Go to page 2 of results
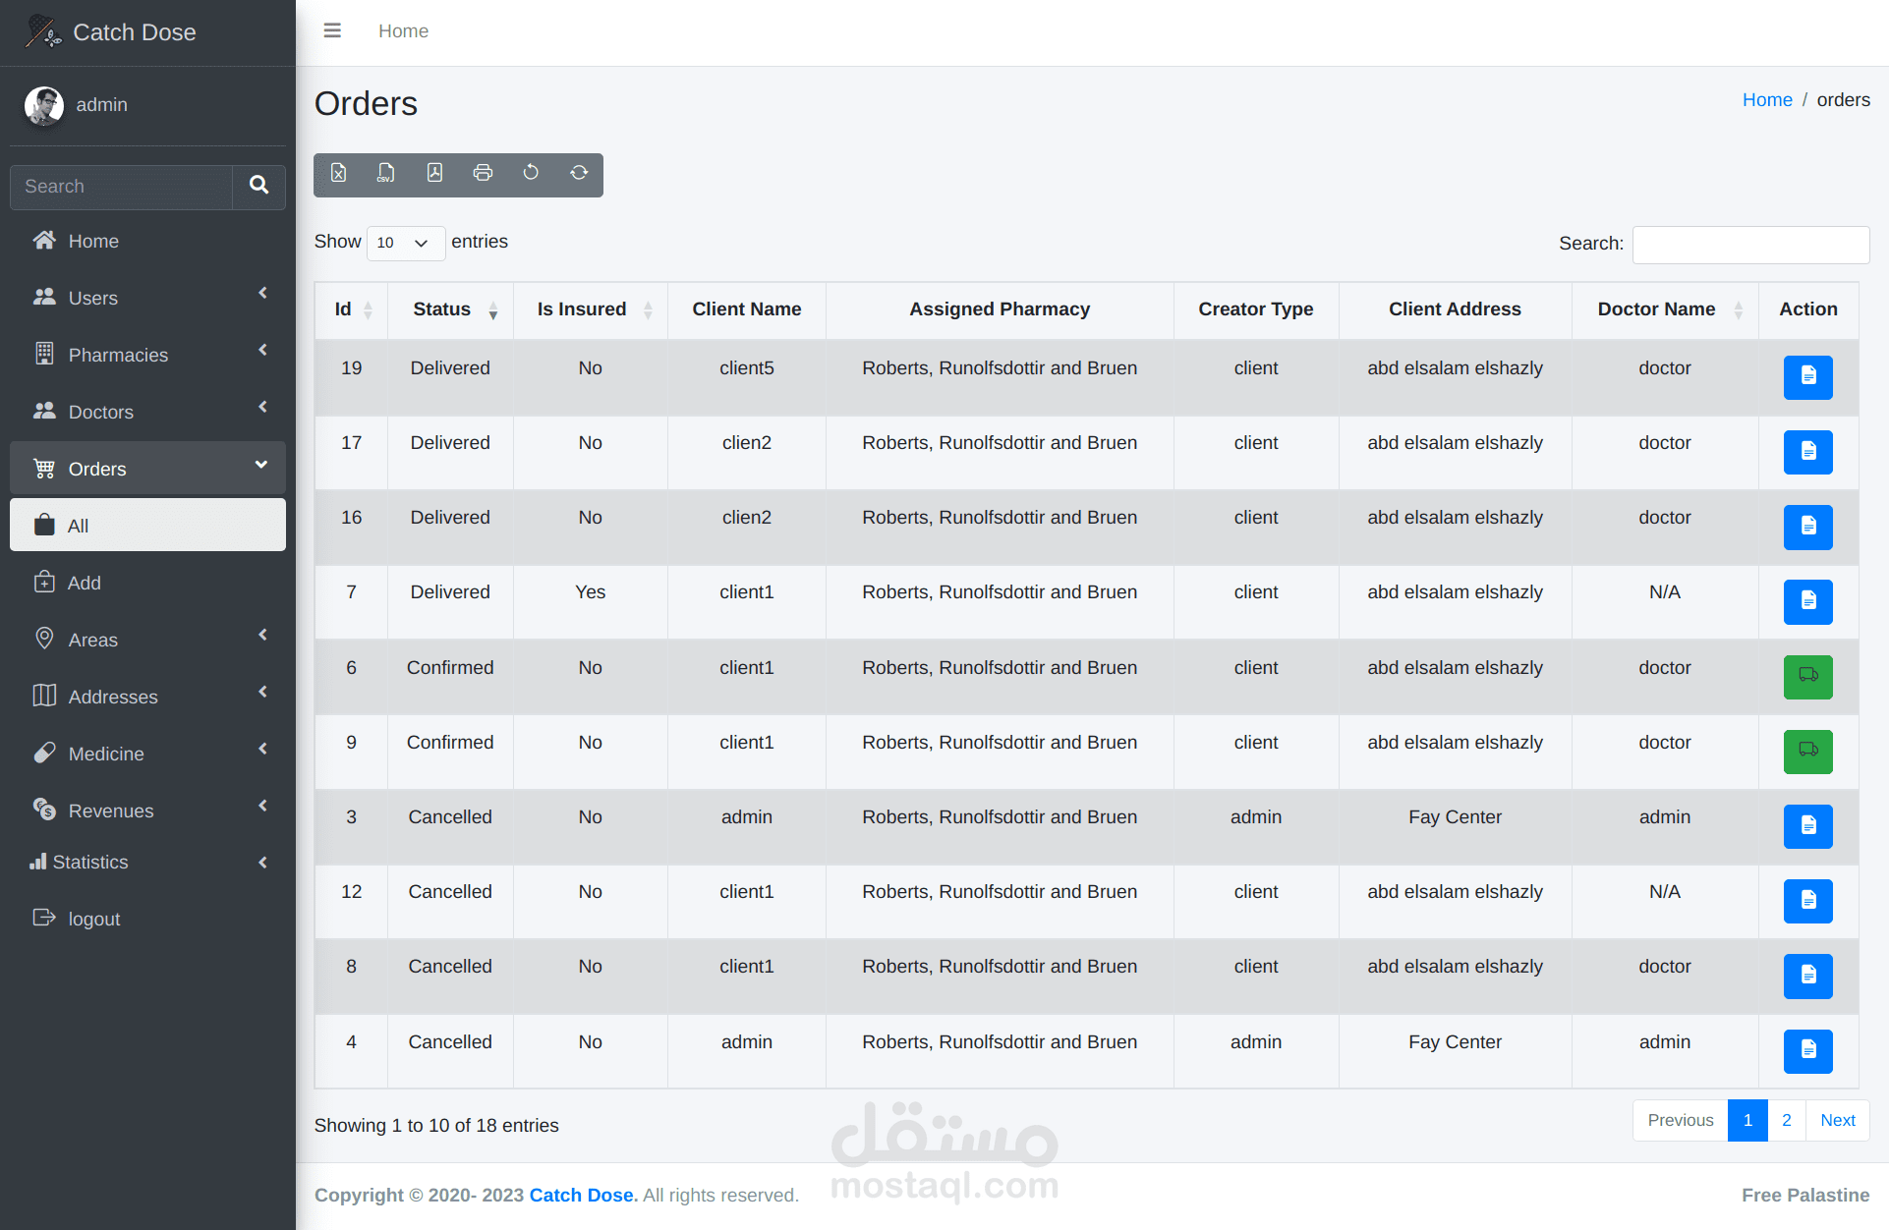Image resolution: width=1890 pixels, height=1230 pixels. (1786, 1120)
